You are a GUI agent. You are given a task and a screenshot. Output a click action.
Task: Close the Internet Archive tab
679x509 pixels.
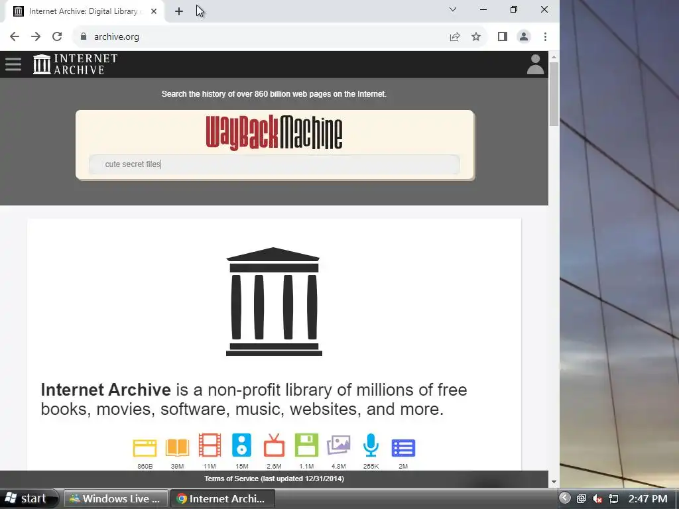(154, 11)
